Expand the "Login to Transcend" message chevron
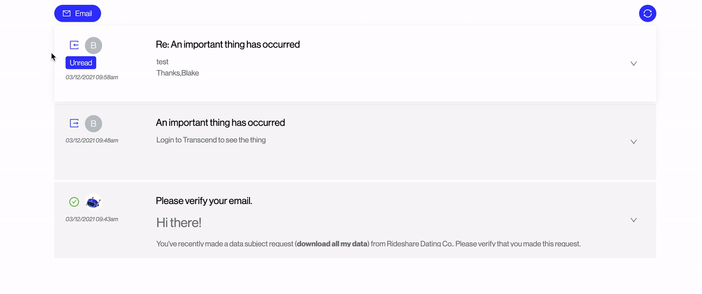The width and height of the screenshot is (702, 294). pos(634,142)
